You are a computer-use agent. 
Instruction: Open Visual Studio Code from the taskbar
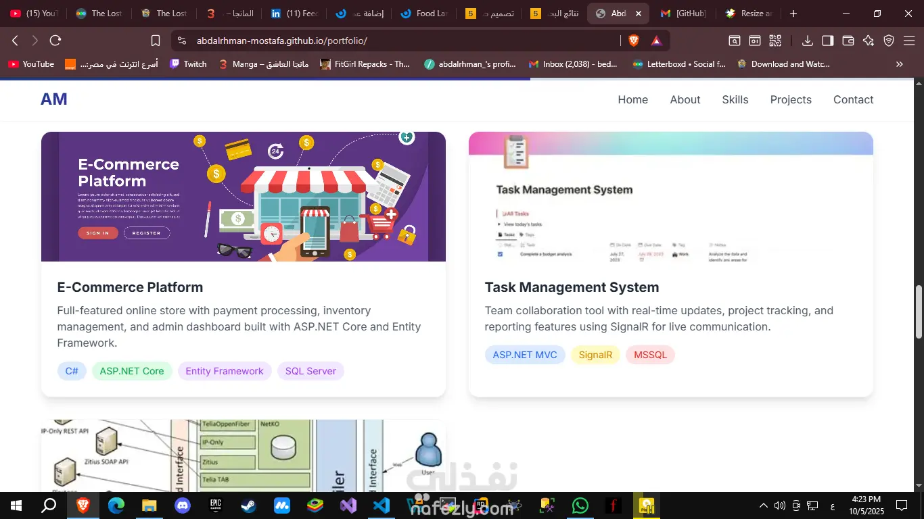382,505
